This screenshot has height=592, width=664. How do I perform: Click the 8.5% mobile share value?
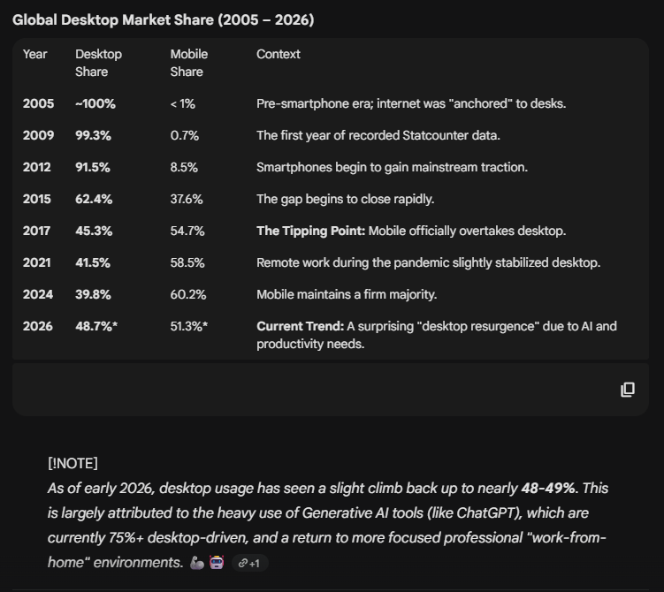pyautogui.click(x=184, y=167)
